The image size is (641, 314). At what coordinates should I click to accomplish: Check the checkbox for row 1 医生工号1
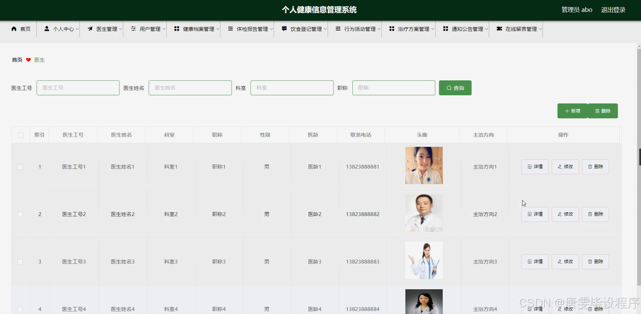coord(20,167)
